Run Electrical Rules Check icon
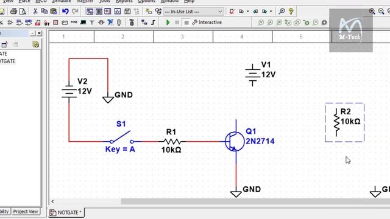Viewport: 390px width, 219px height. click(232, 11)
